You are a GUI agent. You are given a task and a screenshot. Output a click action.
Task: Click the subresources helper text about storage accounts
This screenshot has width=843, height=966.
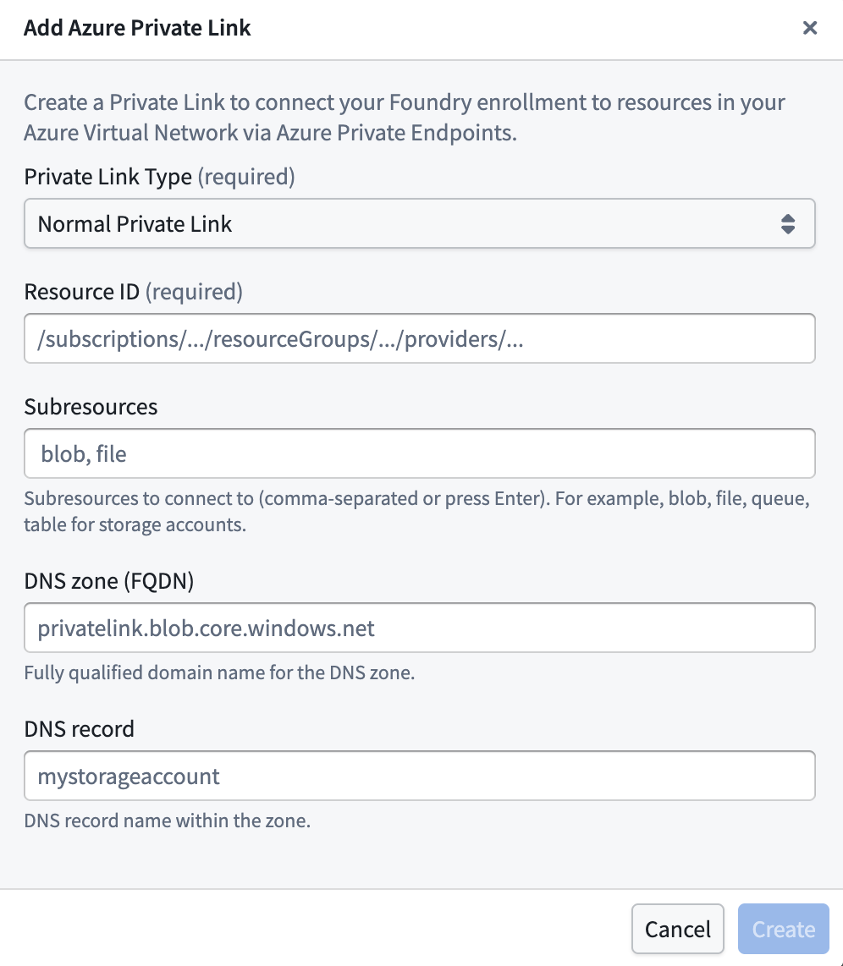point(421,511)
